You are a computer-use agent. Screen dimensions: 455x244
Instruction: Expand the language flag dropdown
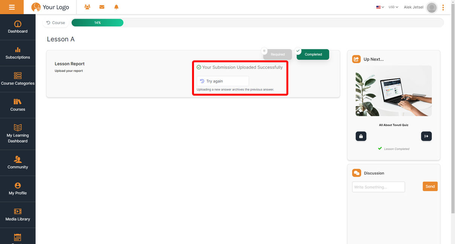pyautogui.click(x=380, y=7)
